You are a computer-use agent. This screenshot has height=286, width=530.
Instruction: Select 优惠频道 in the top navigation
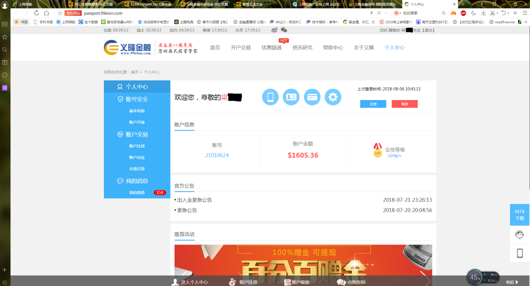pos(271,48)
